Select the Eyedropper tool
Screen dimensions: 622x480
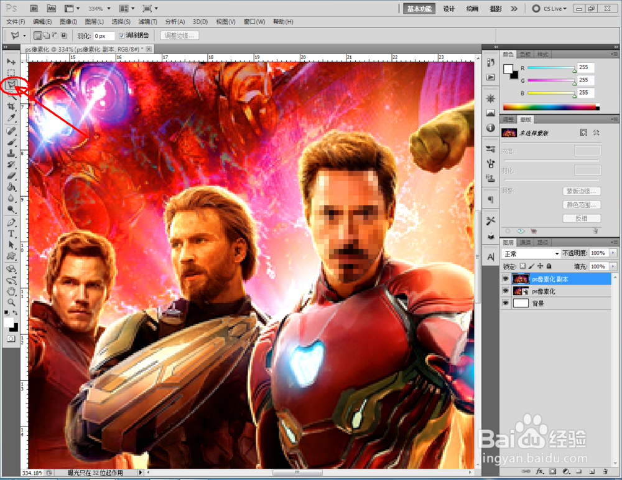coord(11,118)
